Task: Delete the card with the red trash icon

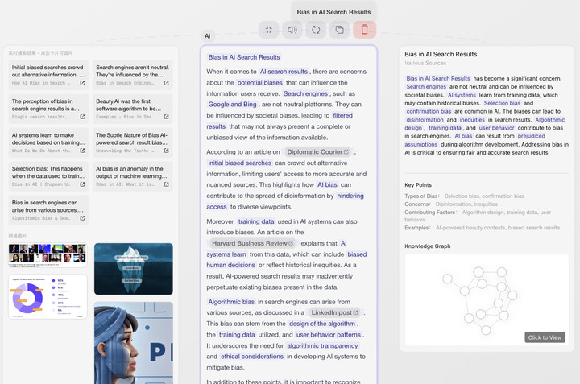Action: 364,30
